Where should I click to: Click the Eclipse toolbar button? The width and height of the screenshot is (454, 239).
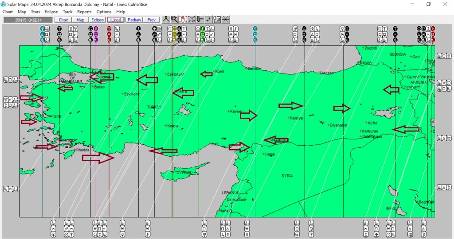tap(97, 20)
